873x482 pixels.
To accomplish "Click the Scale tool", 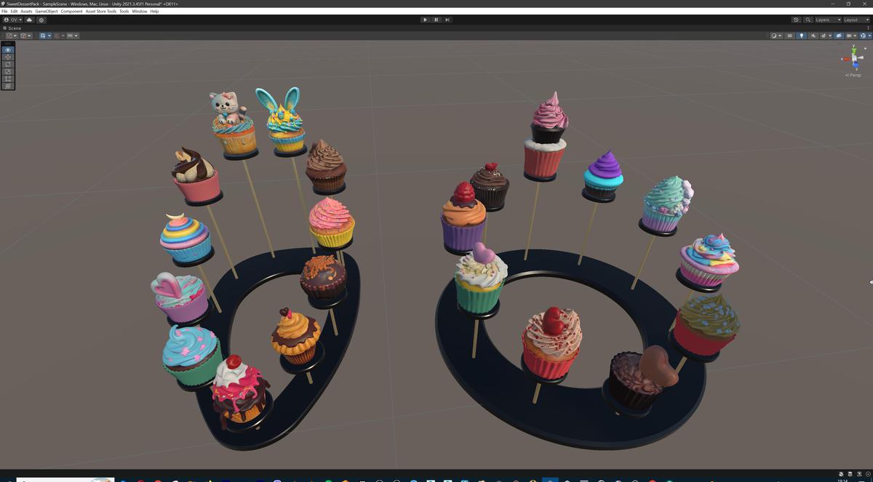I will [8, 71].
